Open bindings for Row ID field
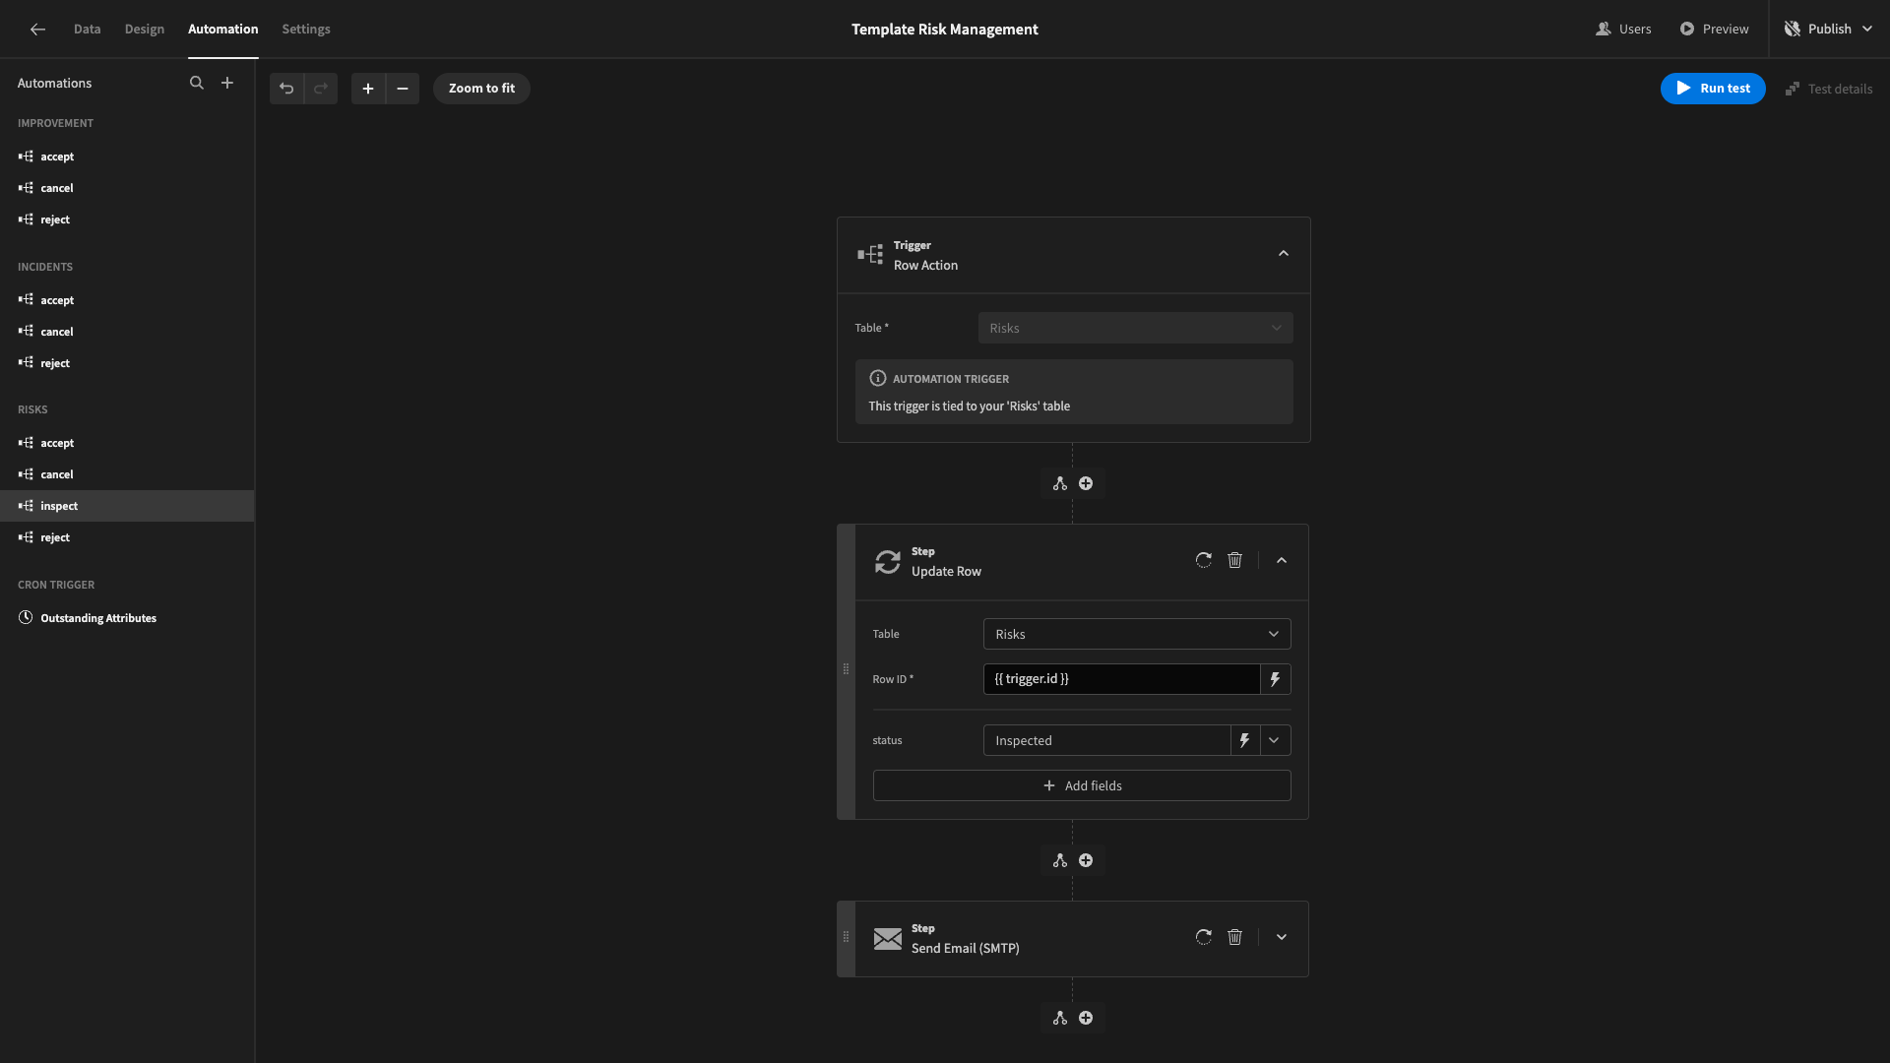This screenshot has height=1063, width=1890. (1276, 679)
